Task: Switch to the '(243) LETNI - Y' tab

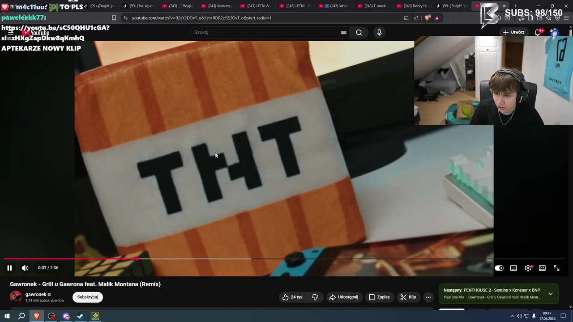Action: click(295, 6)
